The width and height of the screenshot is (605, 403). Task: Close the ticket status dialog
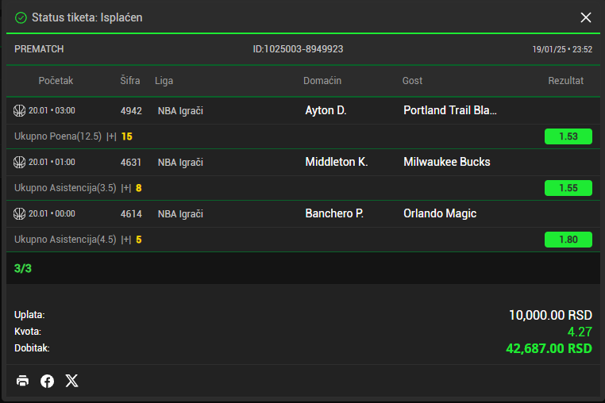586,17
